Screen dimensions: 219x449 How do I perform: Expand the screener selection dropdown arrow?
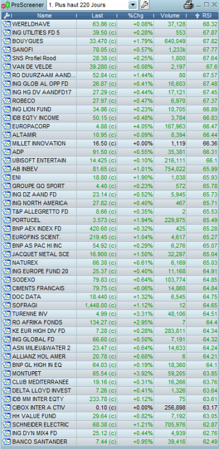(133, 5)
